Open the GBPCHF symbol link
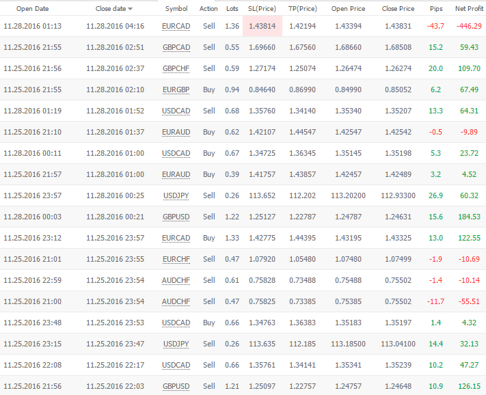 (x=176, y=68)
